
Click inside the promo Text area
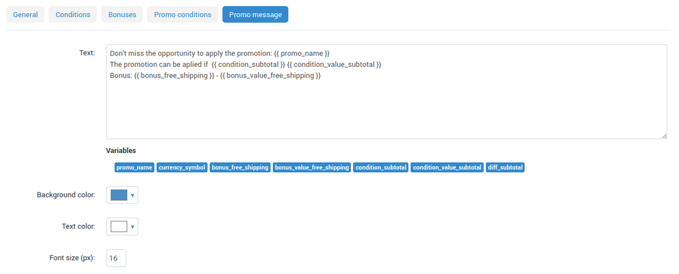pyautogui.click(x=386, y=91)
